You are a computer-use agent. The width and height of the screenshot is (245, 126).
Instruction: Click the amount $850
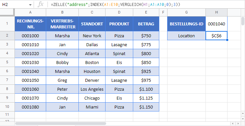tap(146, 63)
